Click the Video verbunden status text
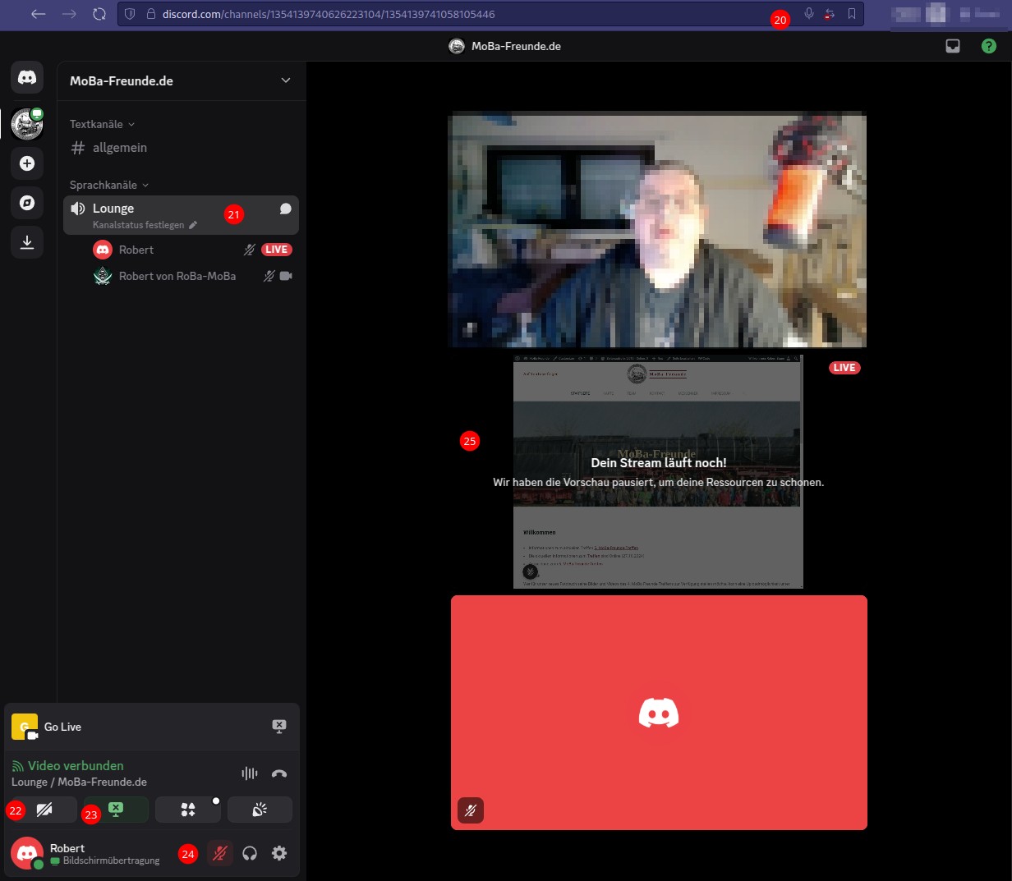The height and width of the screenshot is (881, 1012). pos(76,765)
